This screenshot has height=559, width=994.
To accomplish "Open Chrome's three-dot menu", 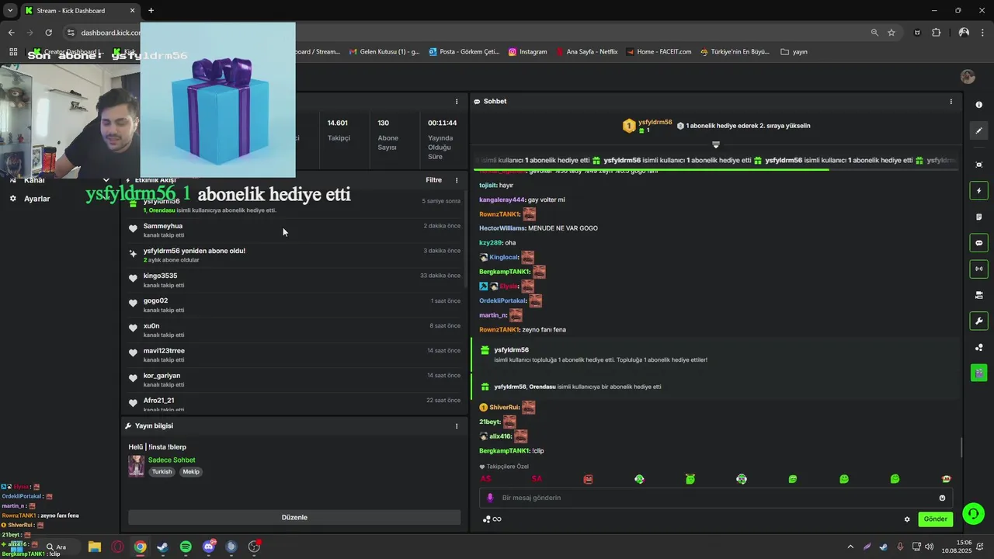I will (983, 33).
